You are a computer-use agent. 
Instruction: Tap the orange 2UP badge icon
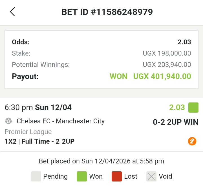192,141
